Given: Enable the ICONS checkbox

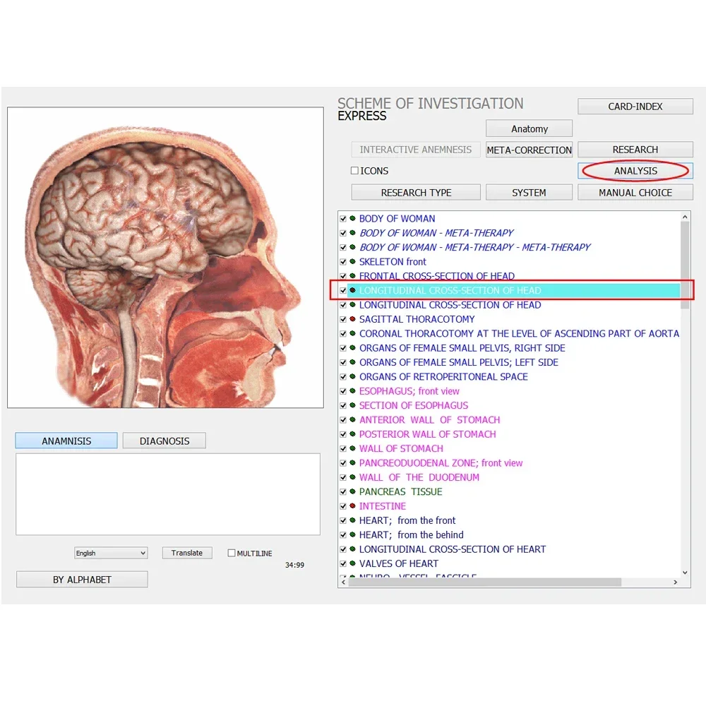Looking at the screenshot, I should click(x=354, y=171).
